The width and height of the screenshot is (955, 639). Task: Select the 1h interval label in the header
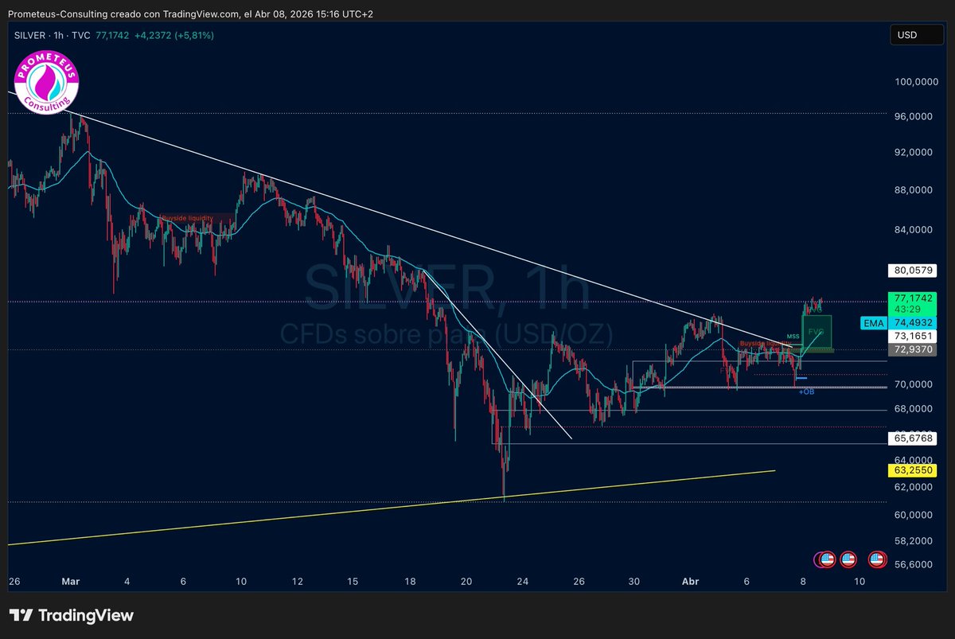58,36
